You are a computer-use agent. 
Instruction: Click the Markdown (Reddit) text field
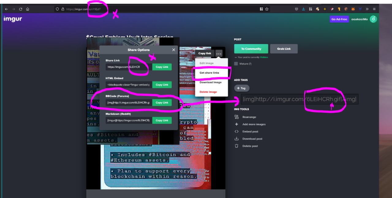pos(128,120)
